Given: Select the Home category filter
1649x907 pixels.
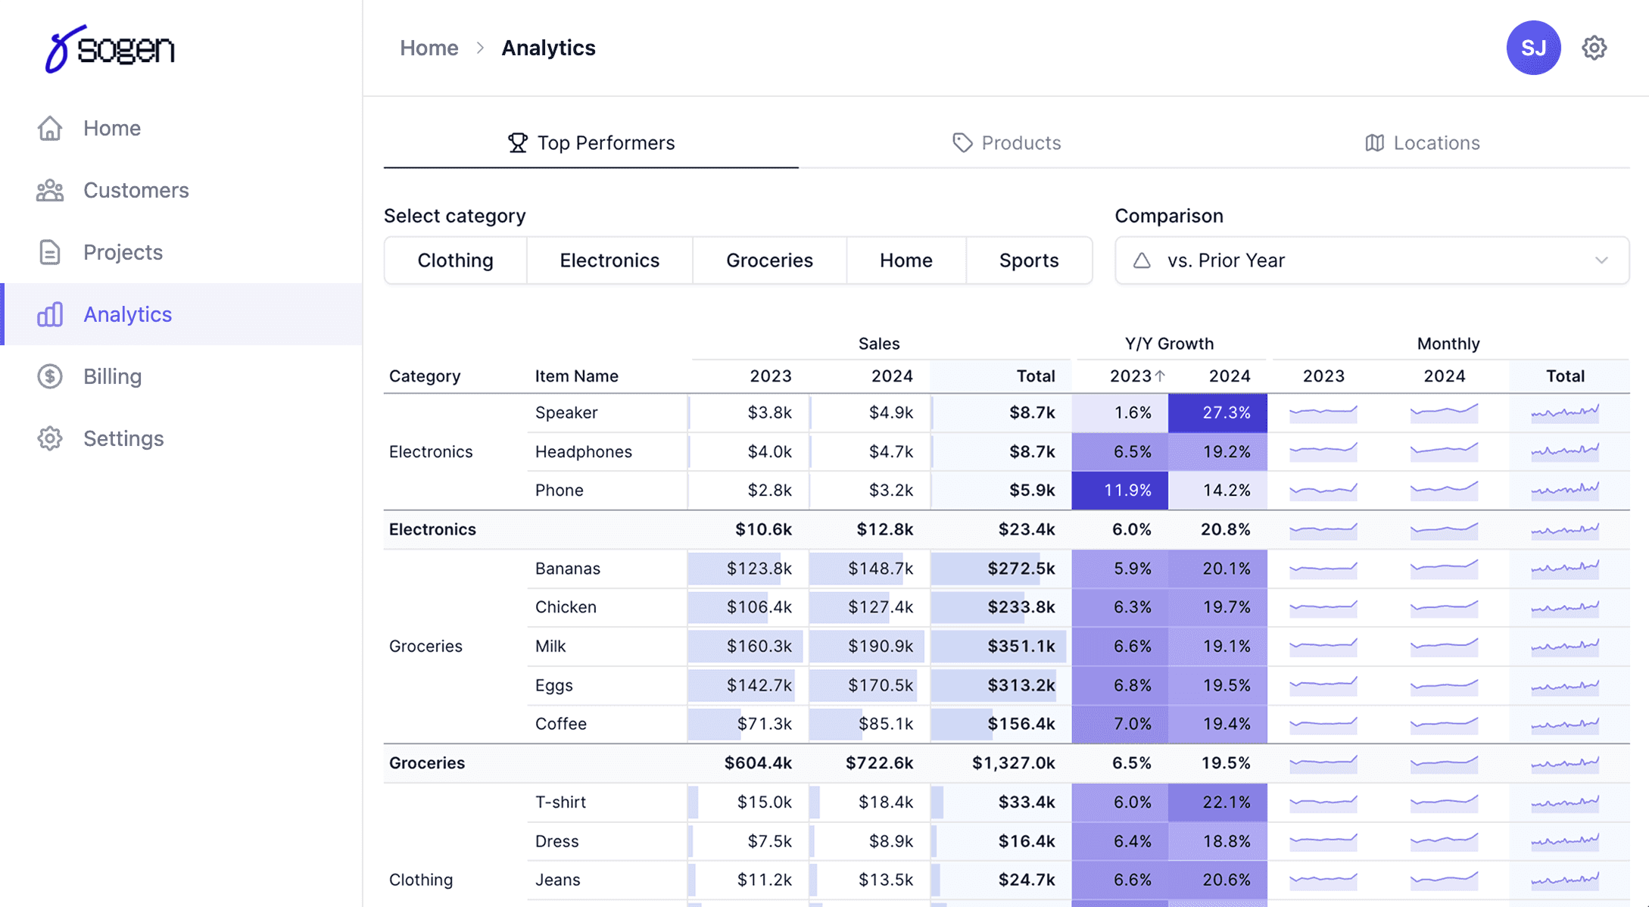Looking at the screenshot, I should tap(906, 260).
